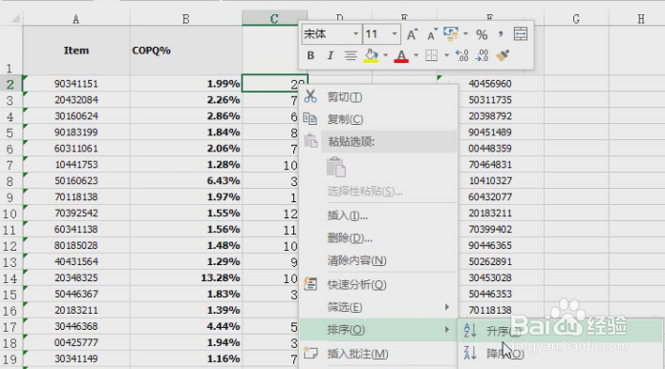
Task: Open accounting format dropdown arrow
Action: (x=465, y=34)
